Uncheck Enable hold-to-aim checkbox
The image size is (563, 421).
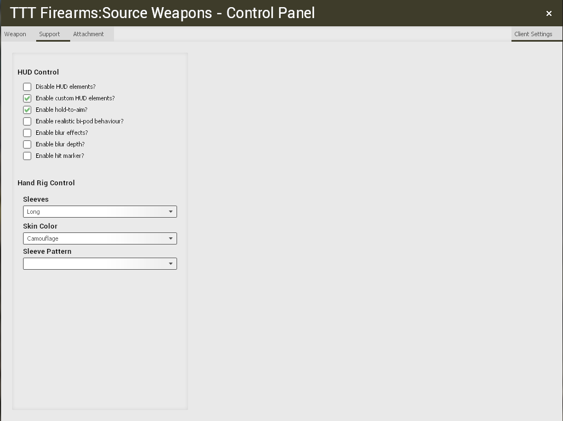click(x=27, y=110)
